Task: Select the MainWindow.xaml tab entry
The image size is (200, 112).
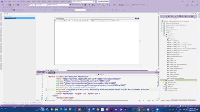Action: coord(19,18)
